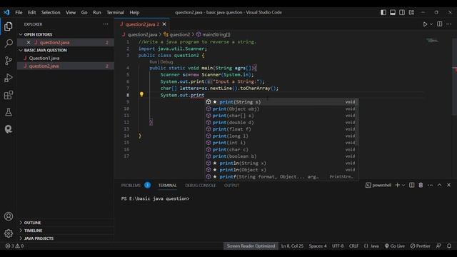Open the Accounts menu
Screen dimensions: 457x257
(9, 216)
